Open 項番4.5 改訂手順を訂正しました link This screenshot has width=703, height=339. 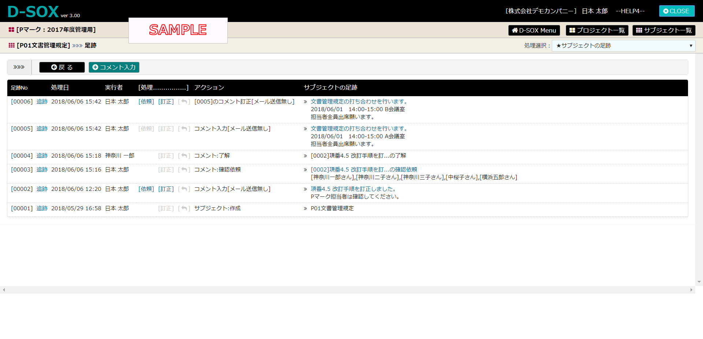point(354,189)
